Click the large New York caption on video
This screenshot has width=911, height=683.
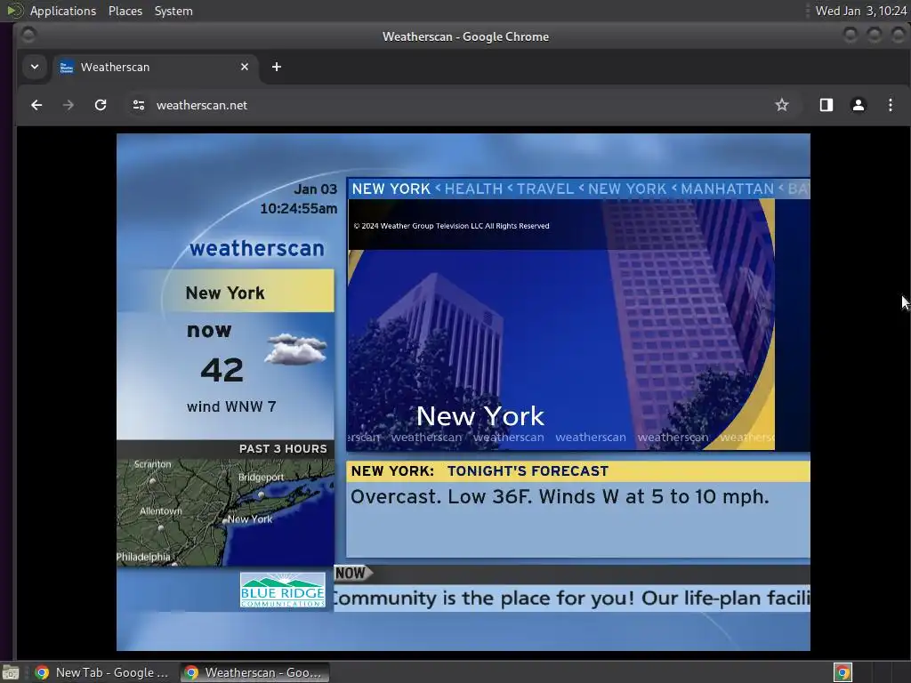click(480, 416)
